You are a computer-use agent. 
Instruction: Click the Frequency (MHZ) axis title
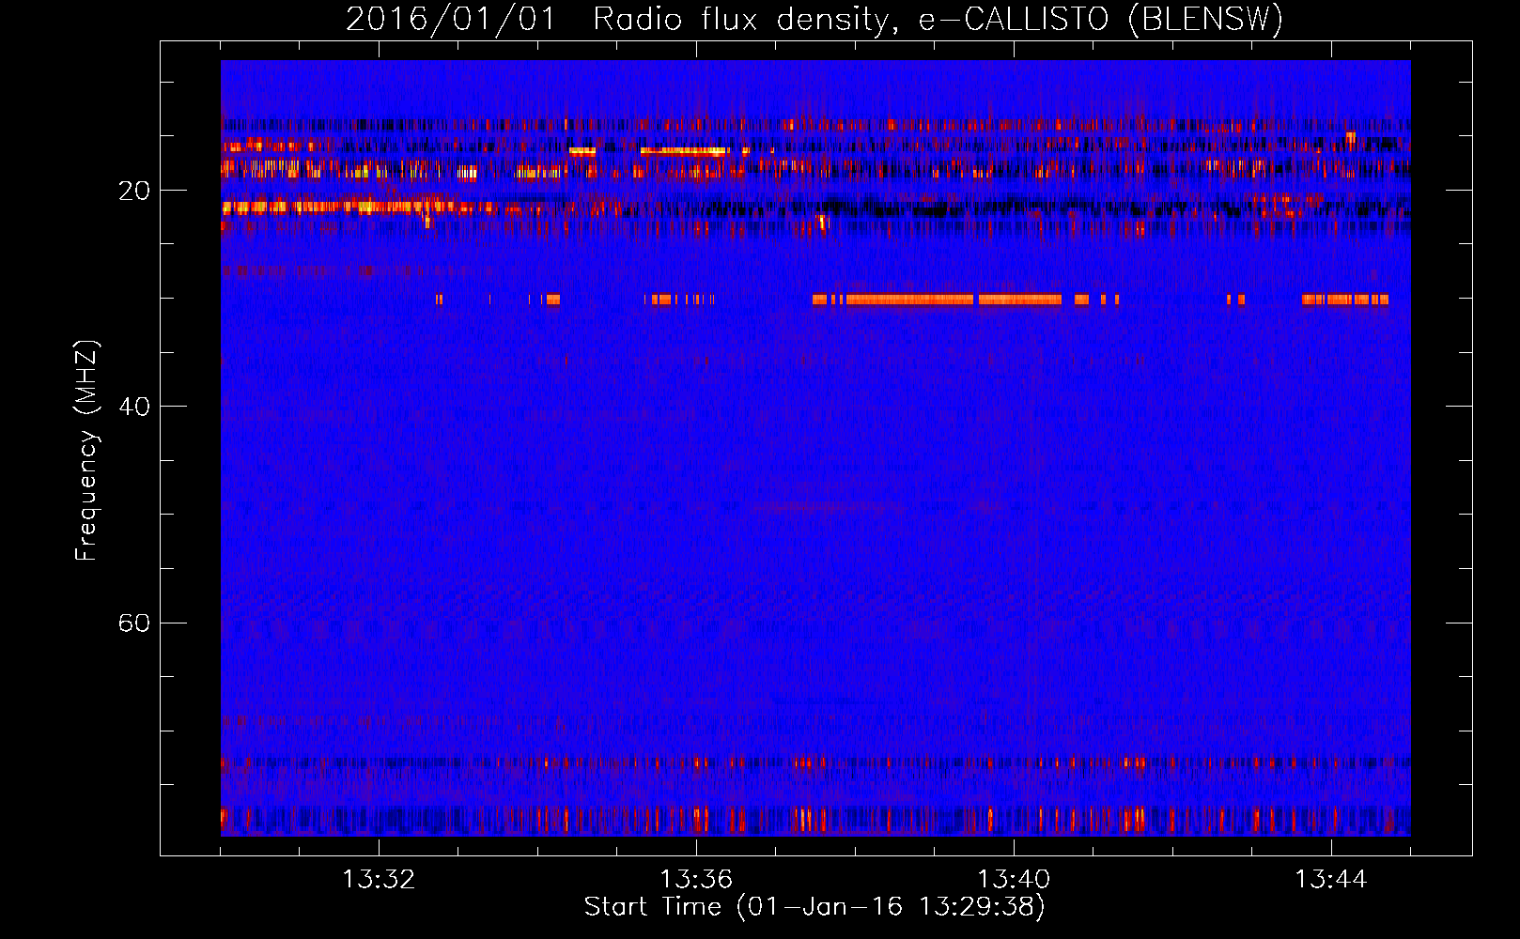(86, 451)
